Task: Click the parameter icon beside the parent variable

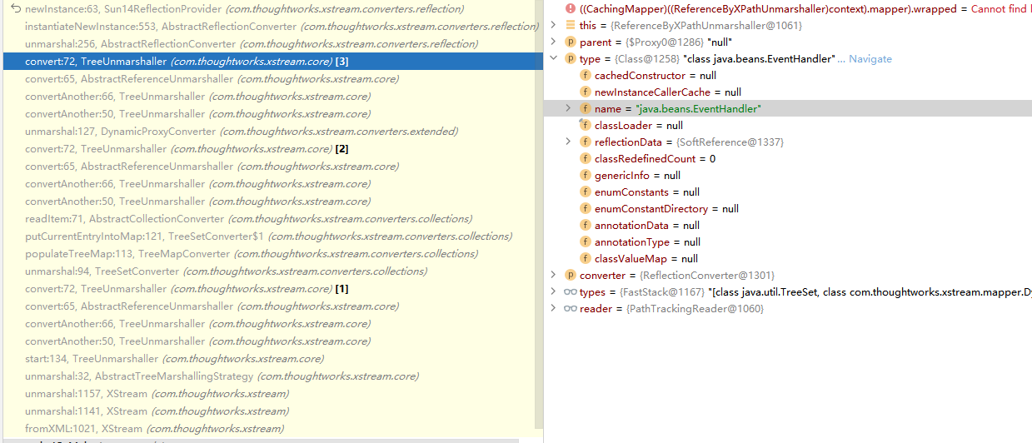Action: click(x=571, y=42)
